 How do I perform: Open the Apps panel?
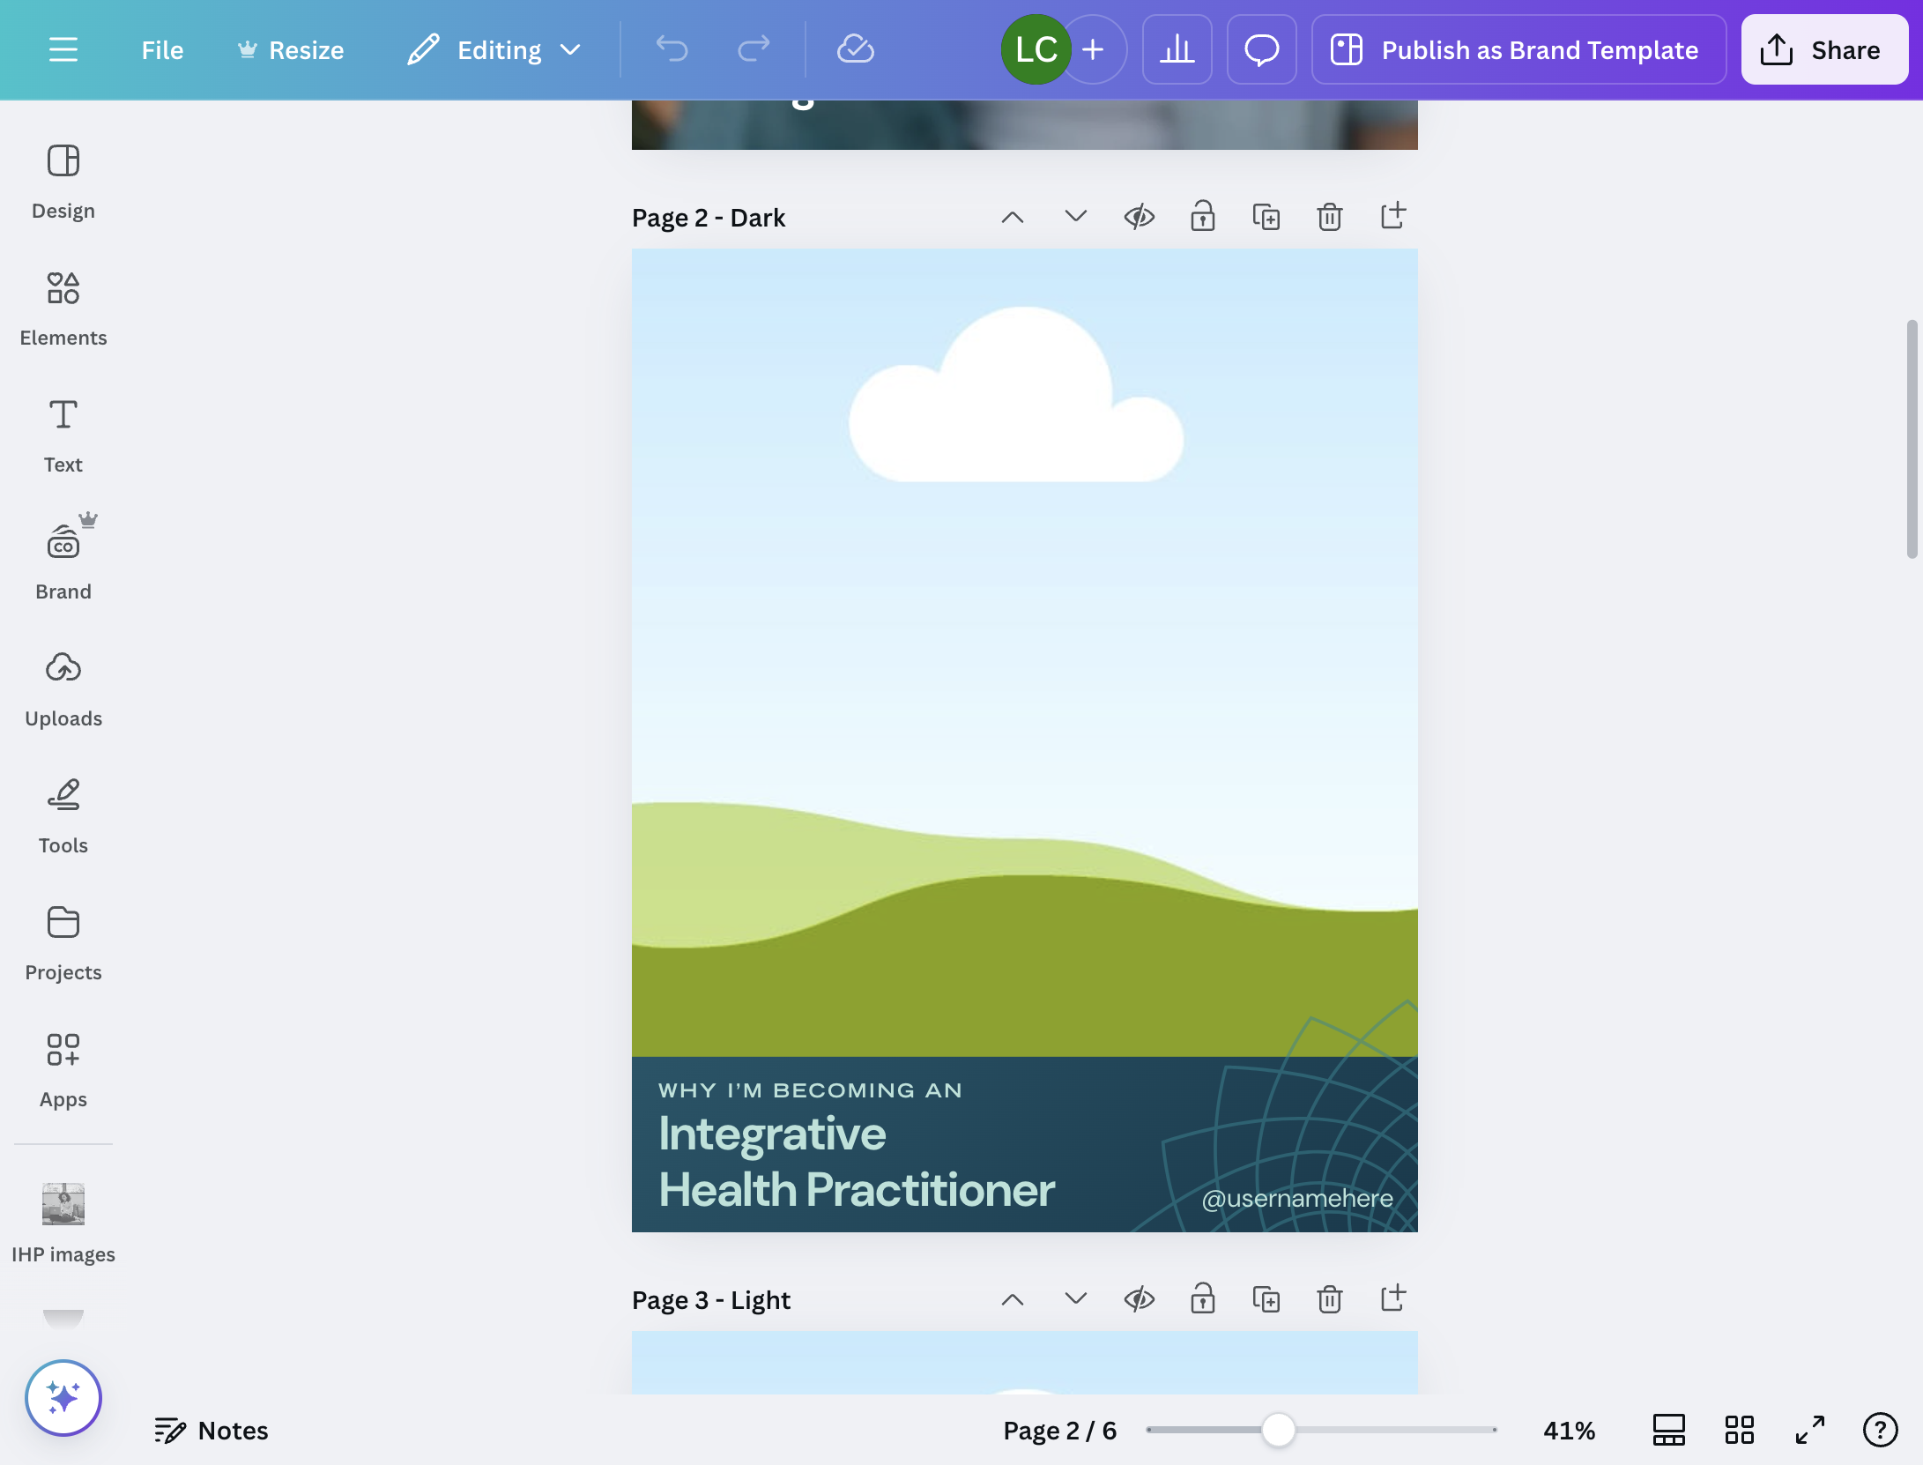point(63,1071)
